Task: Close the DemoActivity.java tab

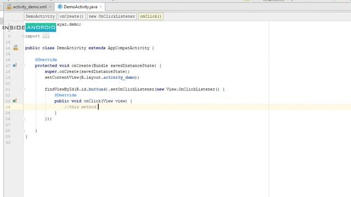Action: (x=101, y=7)
